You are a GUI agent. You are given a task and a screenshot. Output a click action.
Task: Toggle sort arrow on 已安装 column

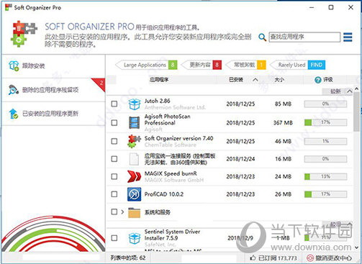pos(255,80)
